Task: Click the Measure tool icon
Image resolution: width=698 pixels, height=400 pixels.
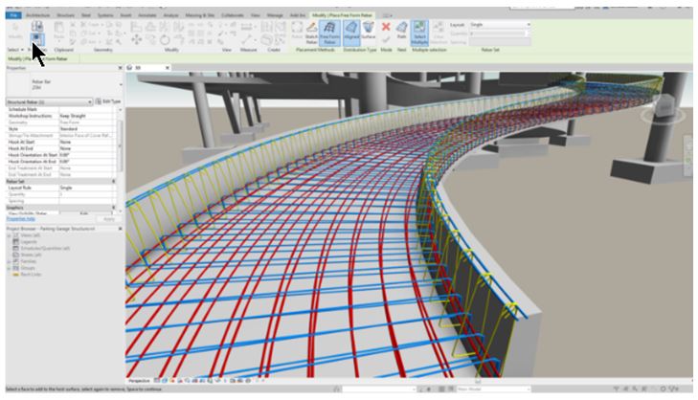Action: pos(247,28)
